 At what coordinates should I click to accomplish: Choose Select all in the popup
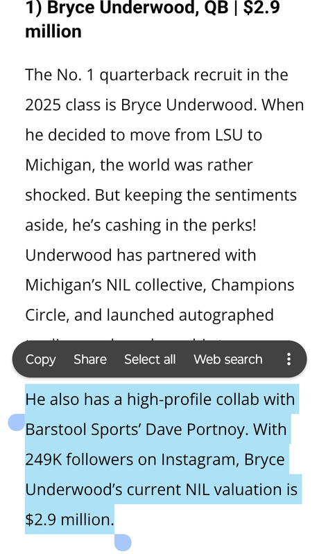150,359
